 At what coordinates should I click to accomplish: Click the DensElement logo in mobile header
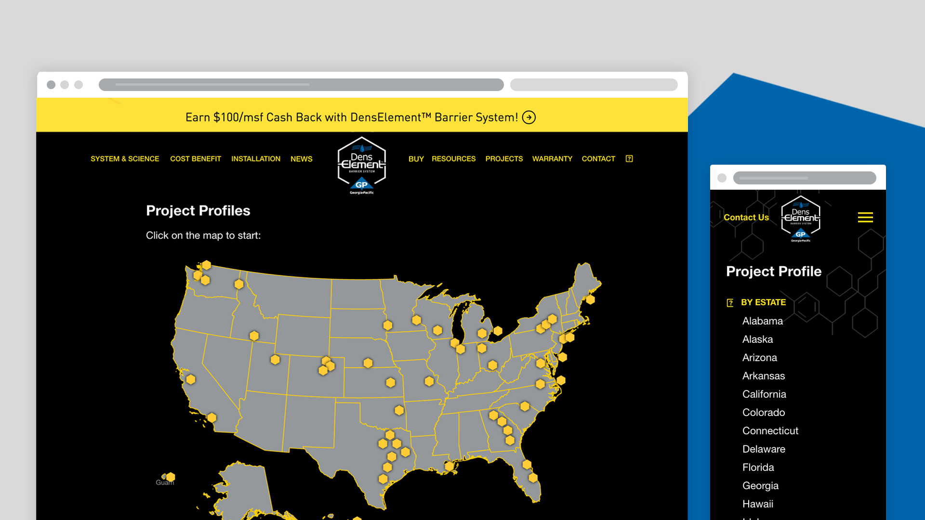click(x=801, y=218)
